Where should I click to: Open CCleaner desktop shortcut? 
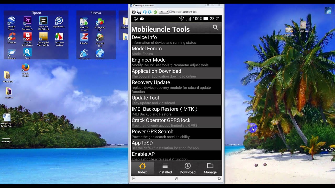point(12,38)
